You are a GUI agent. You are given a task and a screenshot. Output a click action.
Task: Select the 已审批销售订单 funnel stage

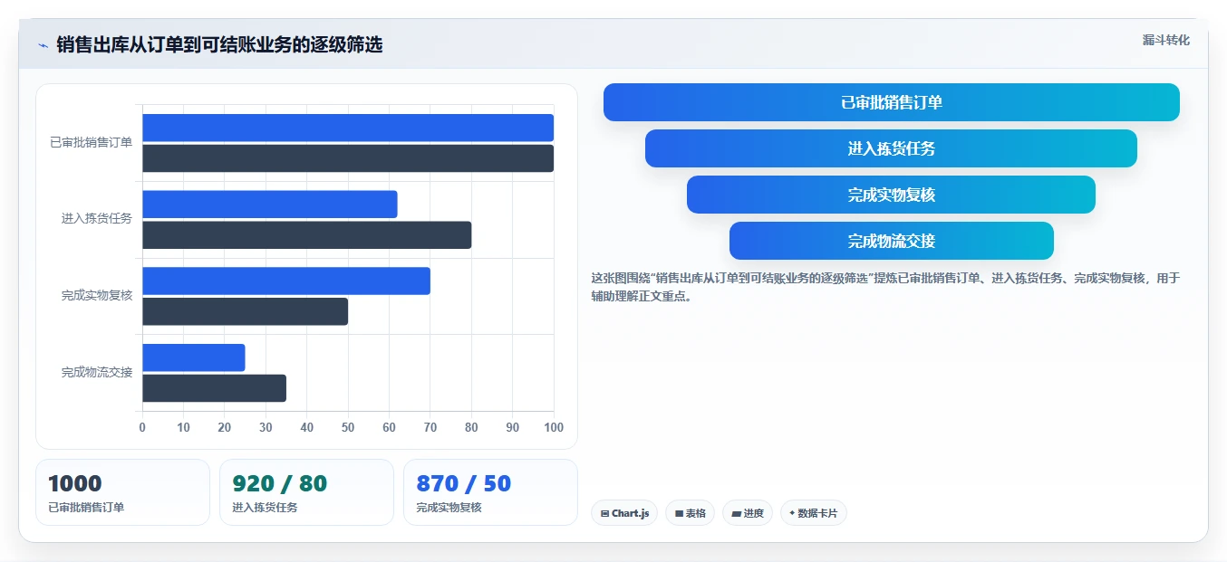coord(892,102)
